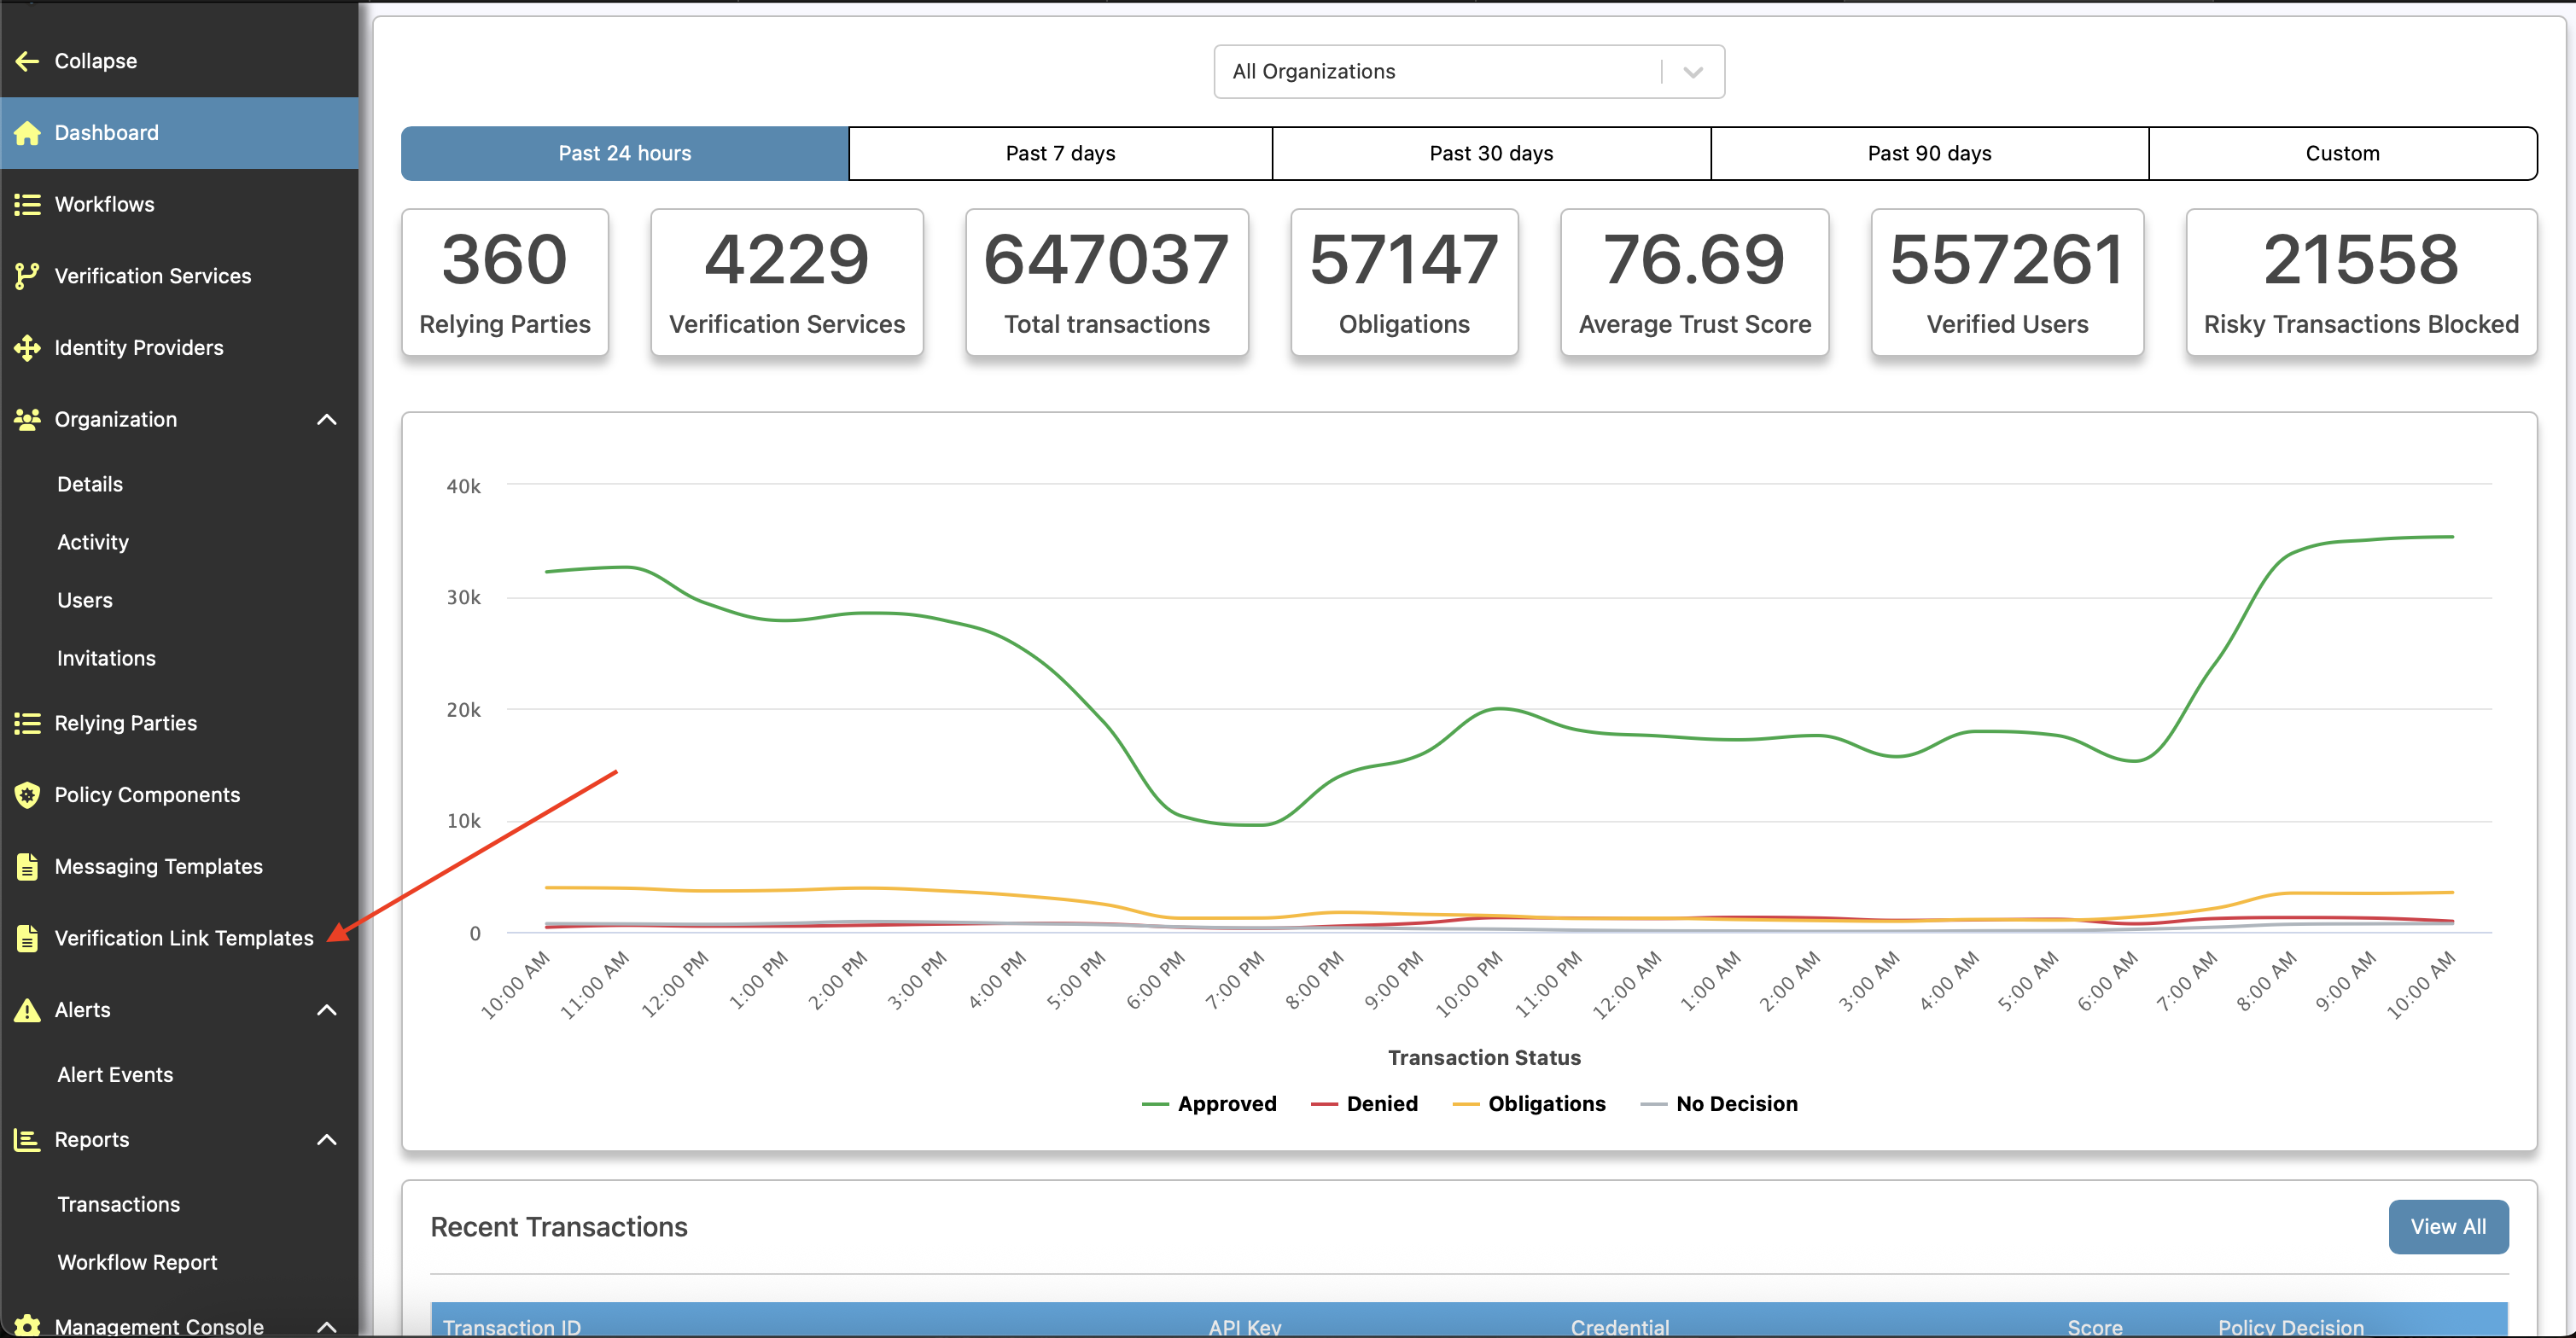Click the Verification Services branch icon
The height and width of the screenshot is (1338, 2576).
27,276
